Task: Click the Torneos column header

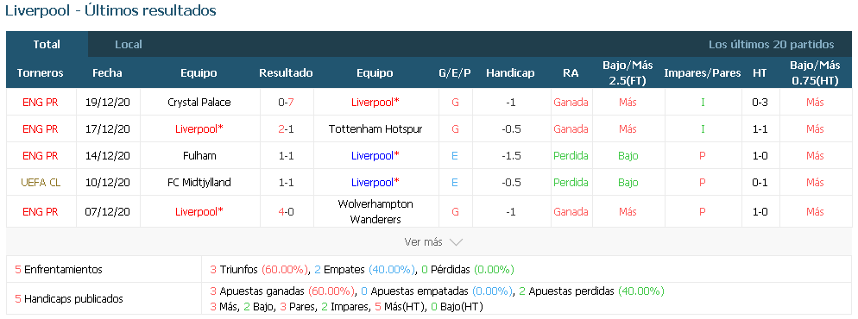Action: (41, 72)
